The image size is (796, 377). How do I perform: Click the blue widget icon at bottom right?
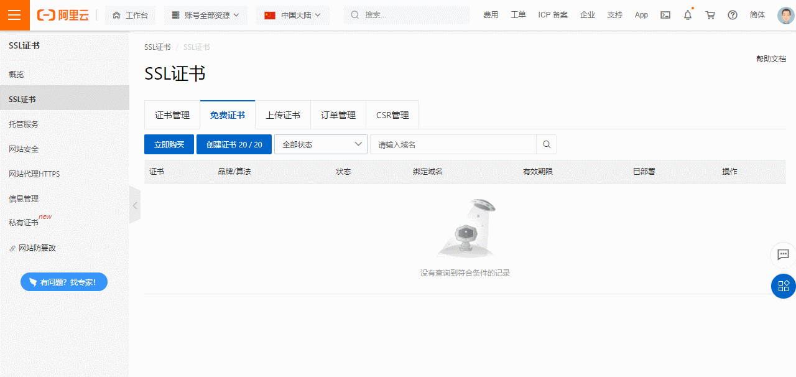pos(783,286)
